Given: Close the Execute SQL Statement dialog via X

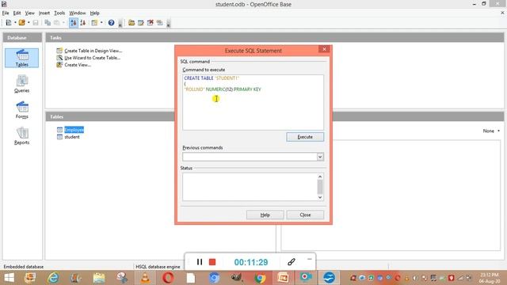Looking at the screenshot, I should (x=324, y=49).
